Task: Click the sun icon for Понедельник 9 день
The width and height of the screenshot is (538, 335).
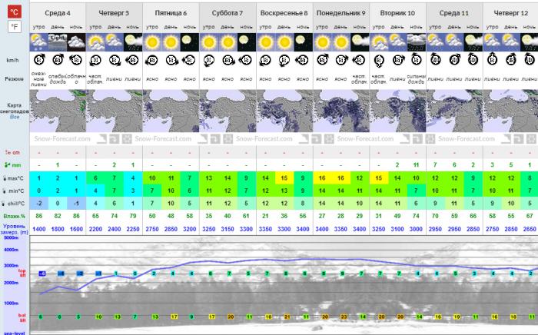Action: (x=340, y=42)
